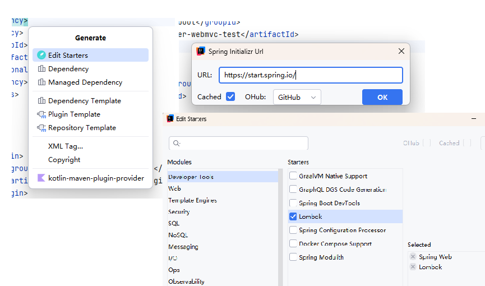Enable Spring Modulith starter
This screenshot has width=485, height=286.
tap(293, 257)
